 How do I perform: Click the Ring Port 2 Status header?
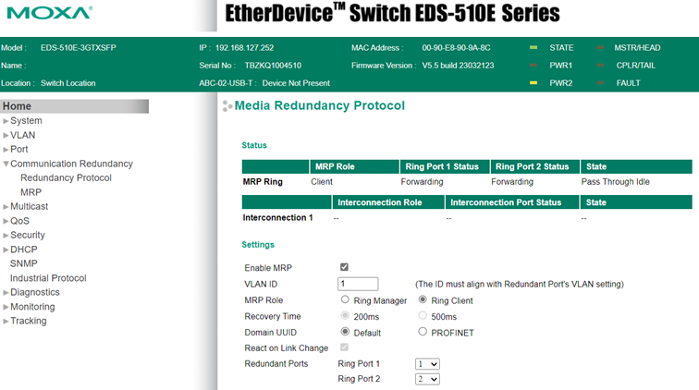point(535,166)
